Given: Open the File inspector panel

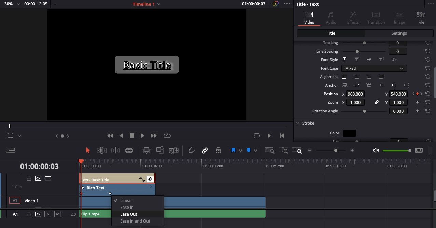Looking at the screenshot, I should click(x=421, y=17).
